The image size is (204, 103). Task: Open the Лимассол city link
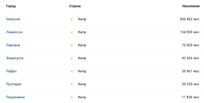[14, 32]
